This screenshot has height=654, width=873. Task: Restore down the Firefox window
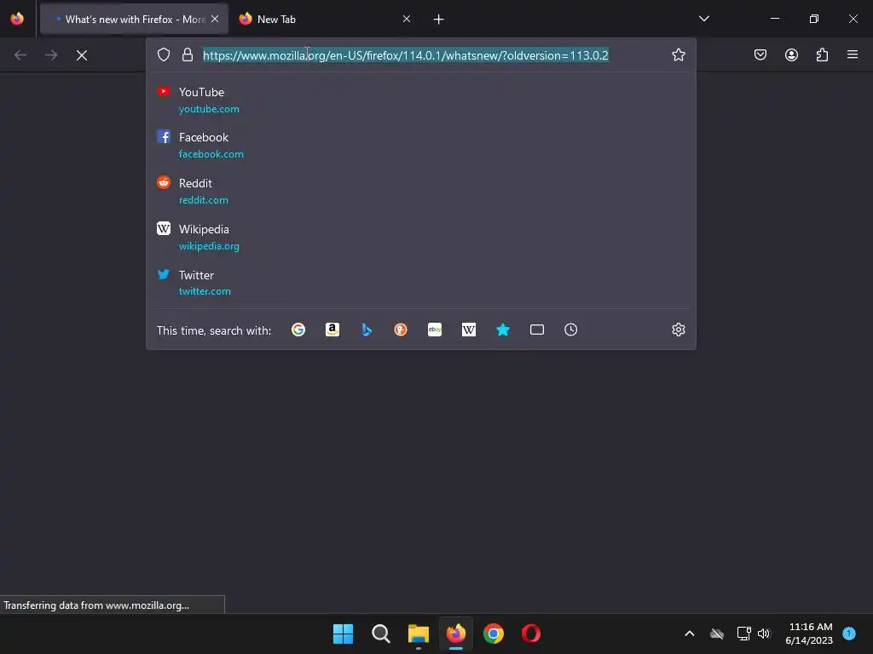pyautogui.click(x=814, y=19)
